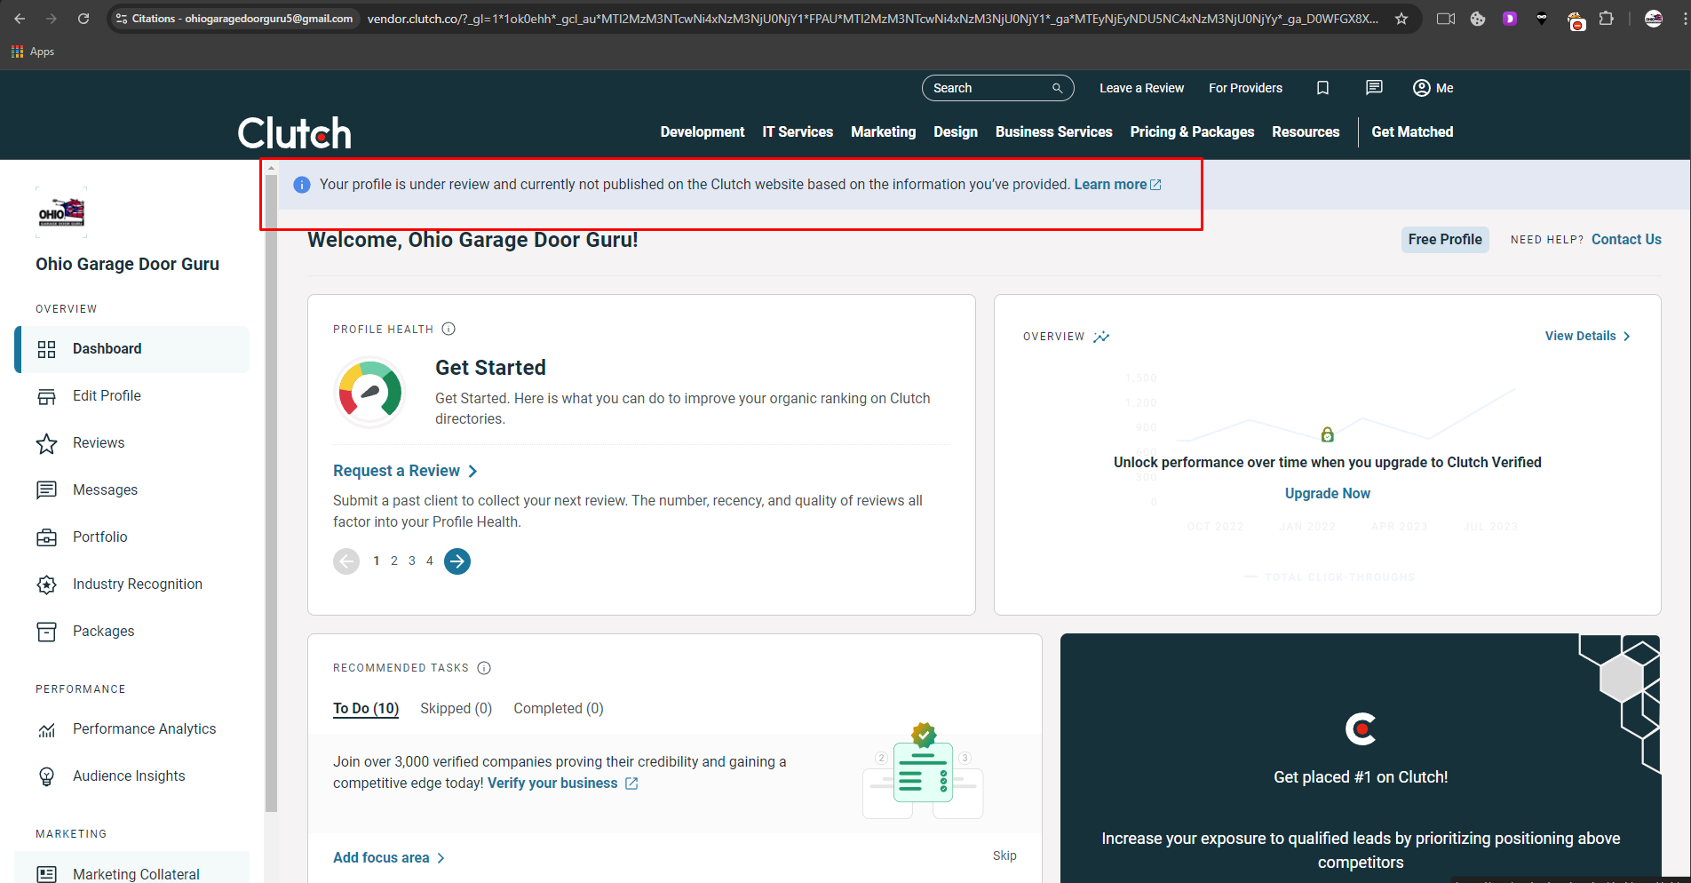1691x883 pixels.
Task: Click the Messages sidebar icon
Action: click(x=47, y=490)
